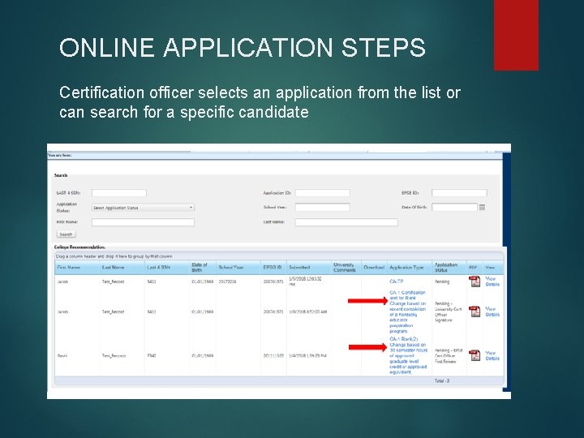Screen dimensions: 584x438
Task: Sort by the First Name column header
Action: [x=77, y=268]
